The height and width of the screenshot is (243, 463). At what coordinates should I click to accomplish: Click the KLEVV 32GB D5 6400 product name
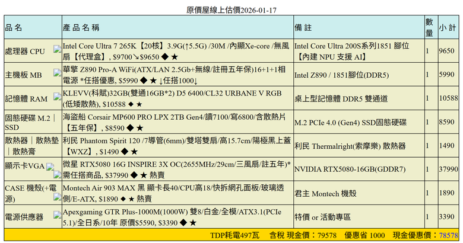172,99
